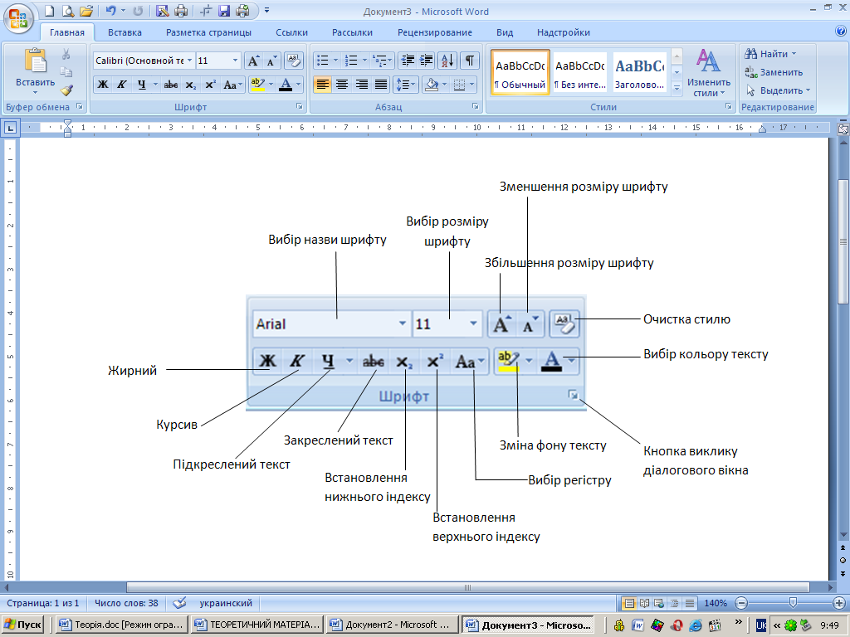Expand the styles gallery More arrow
Screen dimensions: 850x637
(x=677, y=89)
